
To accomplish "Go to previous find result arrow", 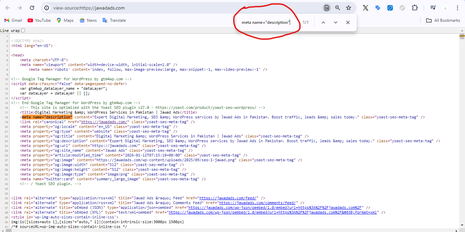I will 323,22.
